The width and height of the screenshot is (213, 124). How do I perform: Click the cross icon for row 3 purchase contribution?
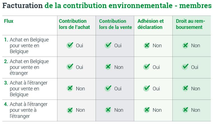[70, 88]
